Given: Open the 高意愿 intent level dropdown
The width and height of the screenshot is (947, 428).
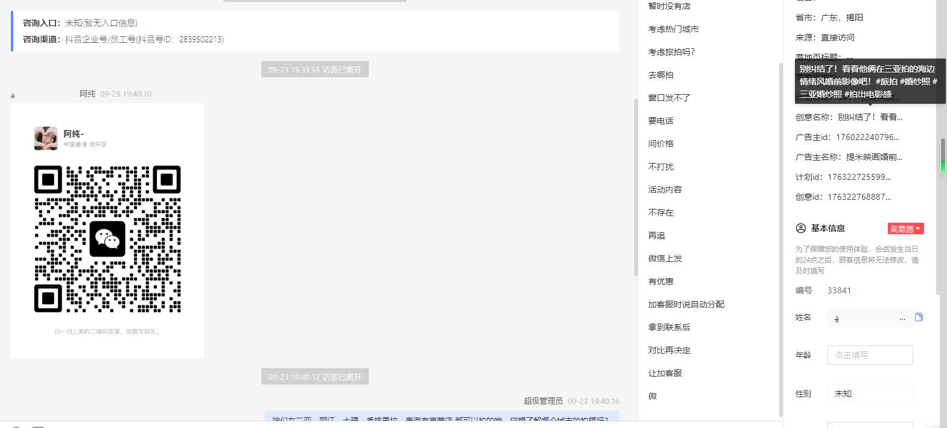Looking at the screenshot, I should tap(905, 229).
